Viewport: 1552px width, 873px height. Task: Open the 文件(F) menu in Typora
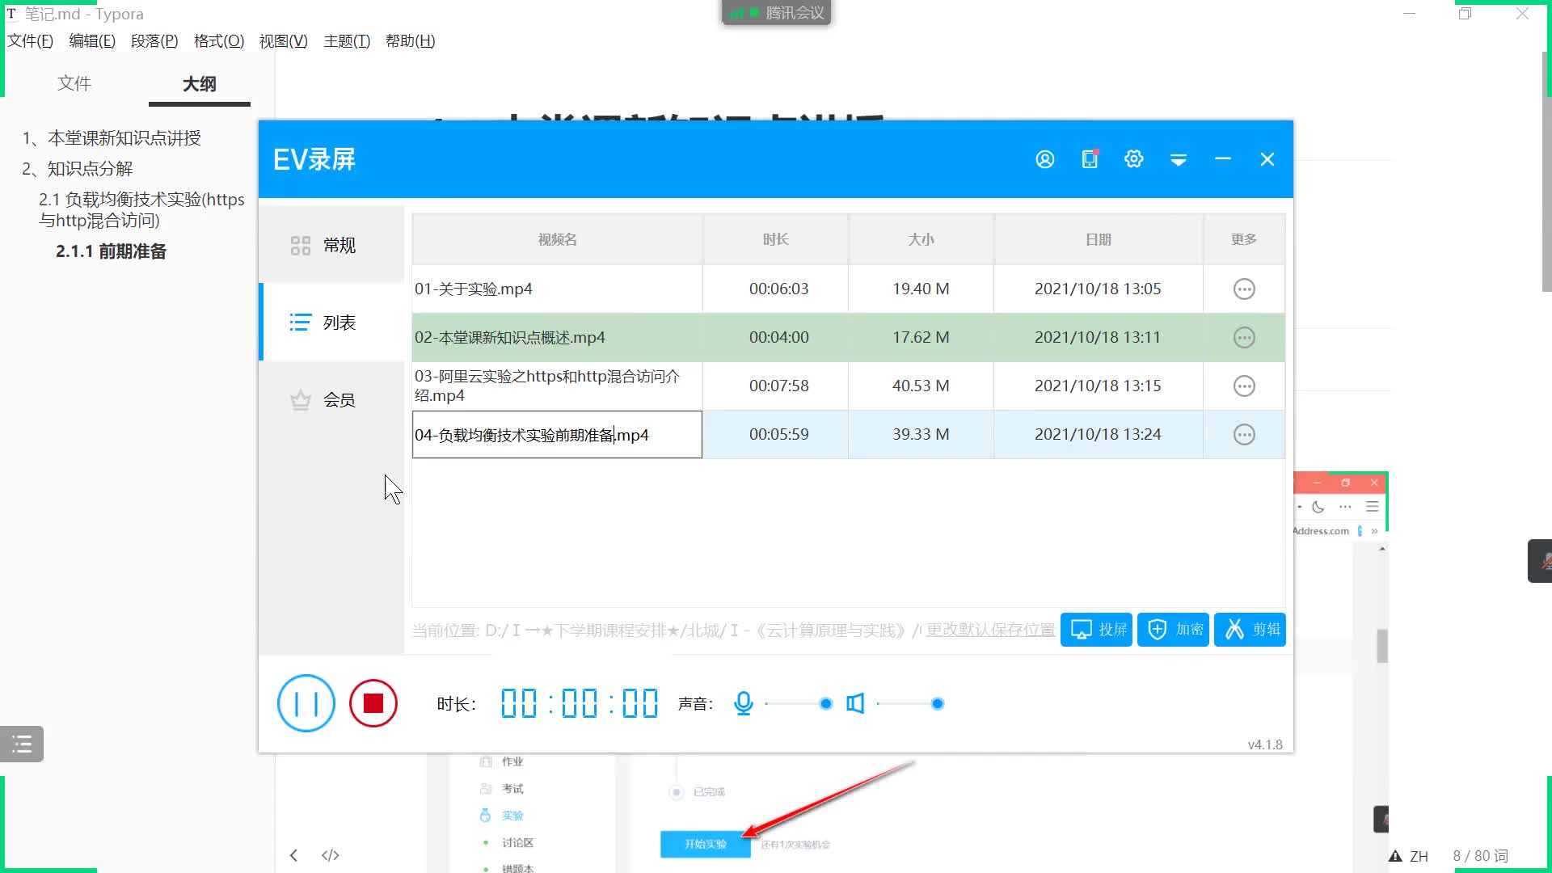pos(30,40)
